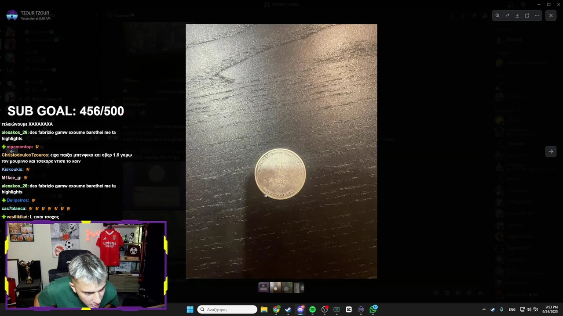Click the TZOUR TZOUR user avatar

[12, 15]
